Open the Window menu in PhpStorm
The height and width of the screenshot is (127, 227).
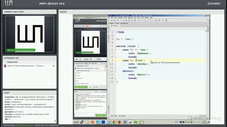tap(146, 18)
